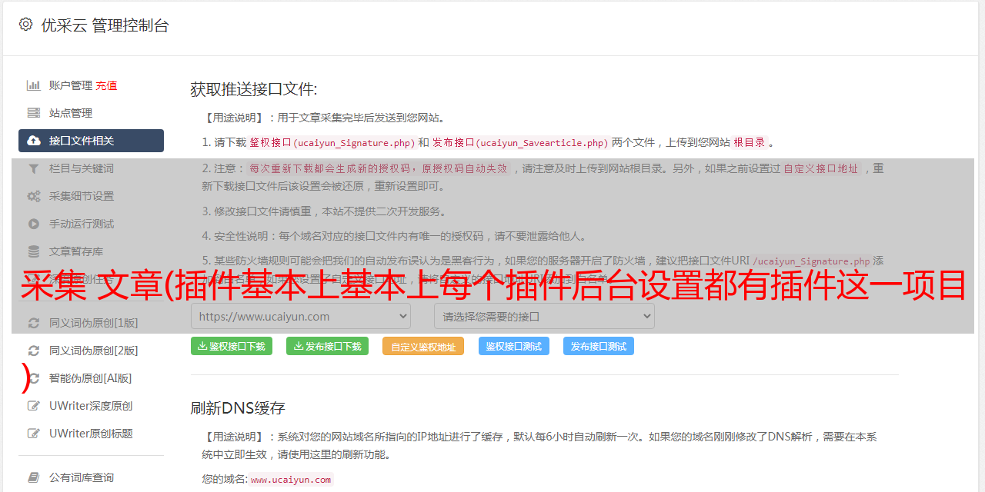Click the refresh icon beside 同义词伪原创[2版]
Screen dimensions: 985x492
click(34, 351)
